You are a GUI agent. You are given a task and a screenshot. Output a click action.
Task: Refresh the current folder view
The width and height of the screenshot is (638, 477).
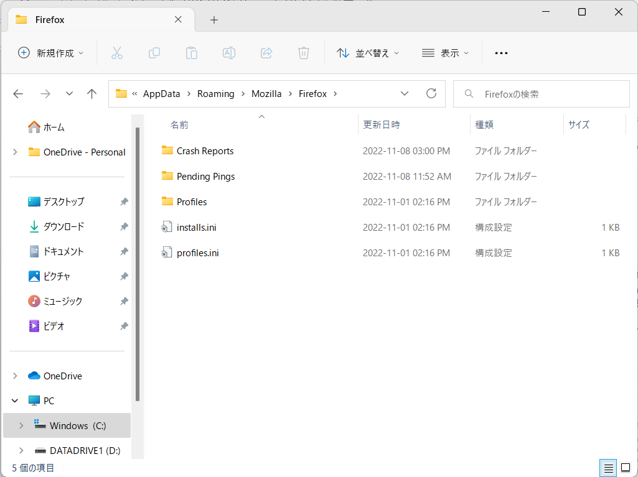[x=431, y=93]
